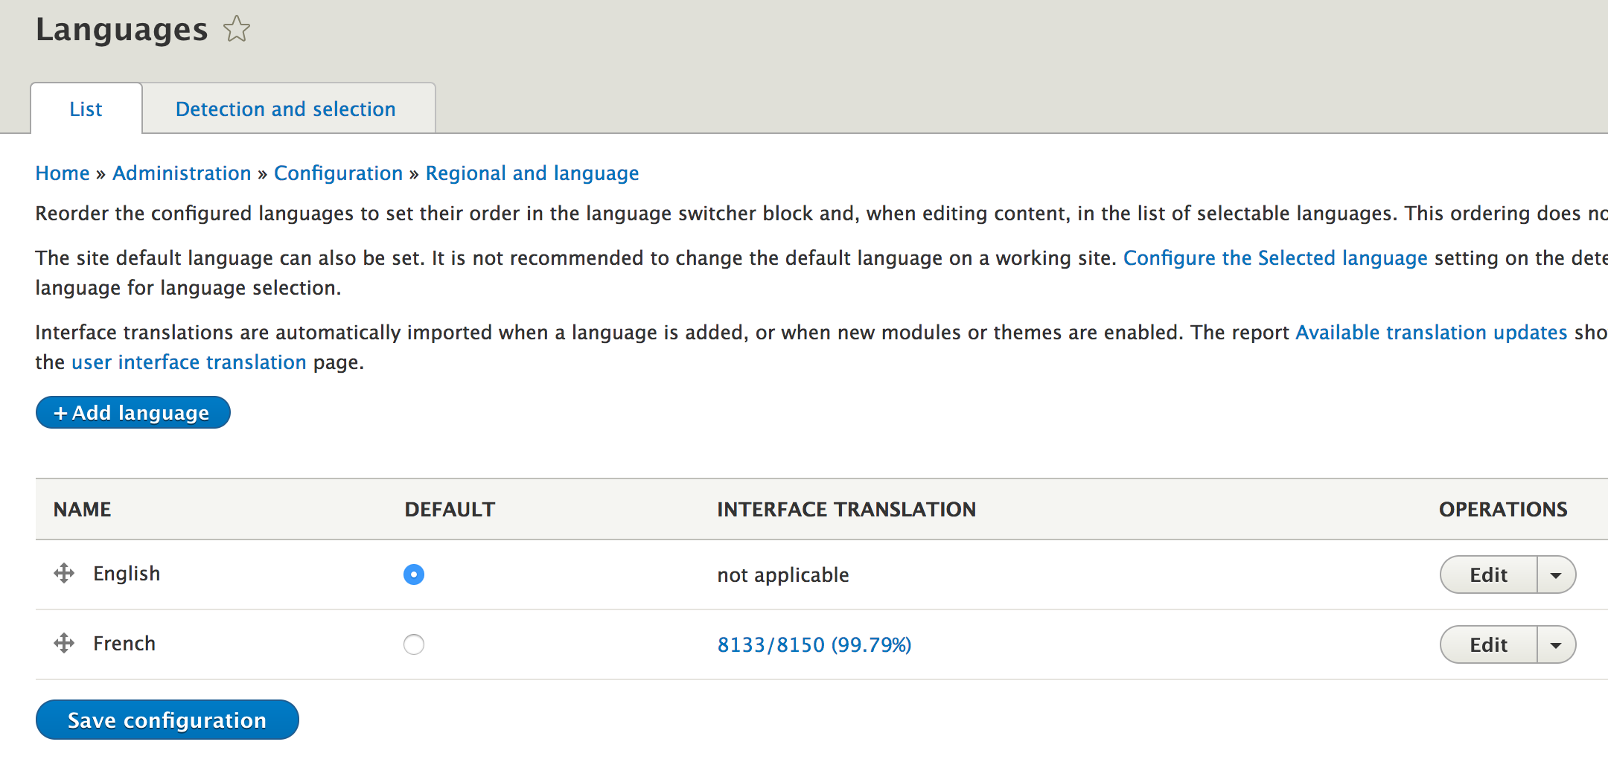Screen dimensions: 1608x762
Task: Open Available translation updates report link
Action: [x=1432, y=333]
